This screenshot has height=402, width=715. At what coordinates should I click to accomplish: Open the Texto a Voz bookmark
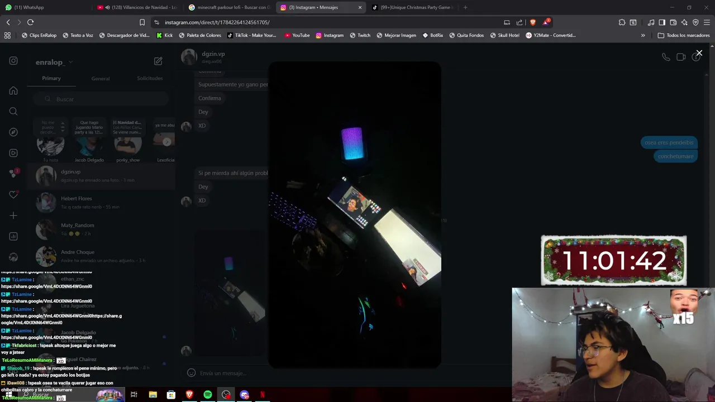pos(78,35)
